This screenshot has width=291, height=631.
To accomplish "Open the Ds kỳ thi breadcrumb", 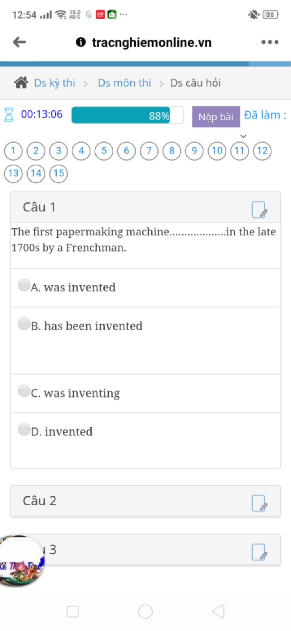I will [55, 83].
